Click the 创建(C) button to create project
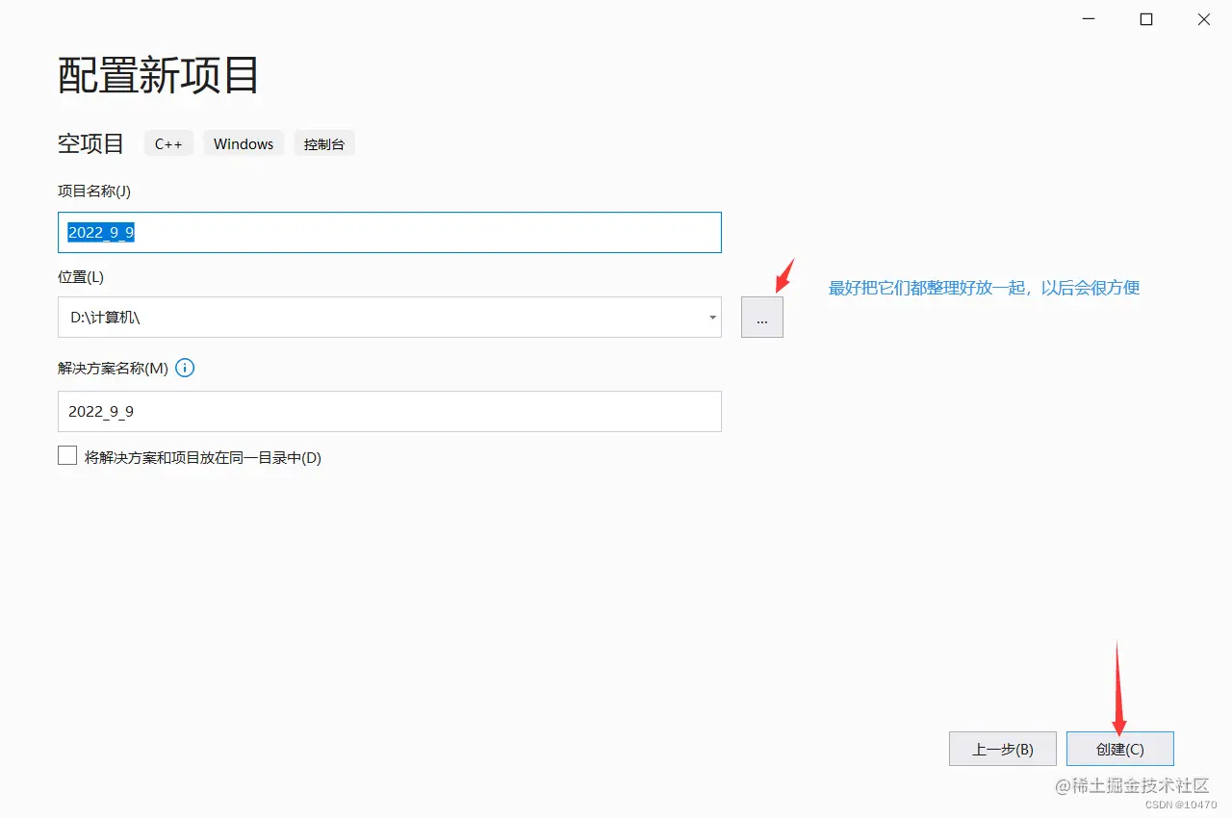 click(x=1119, y=748)
